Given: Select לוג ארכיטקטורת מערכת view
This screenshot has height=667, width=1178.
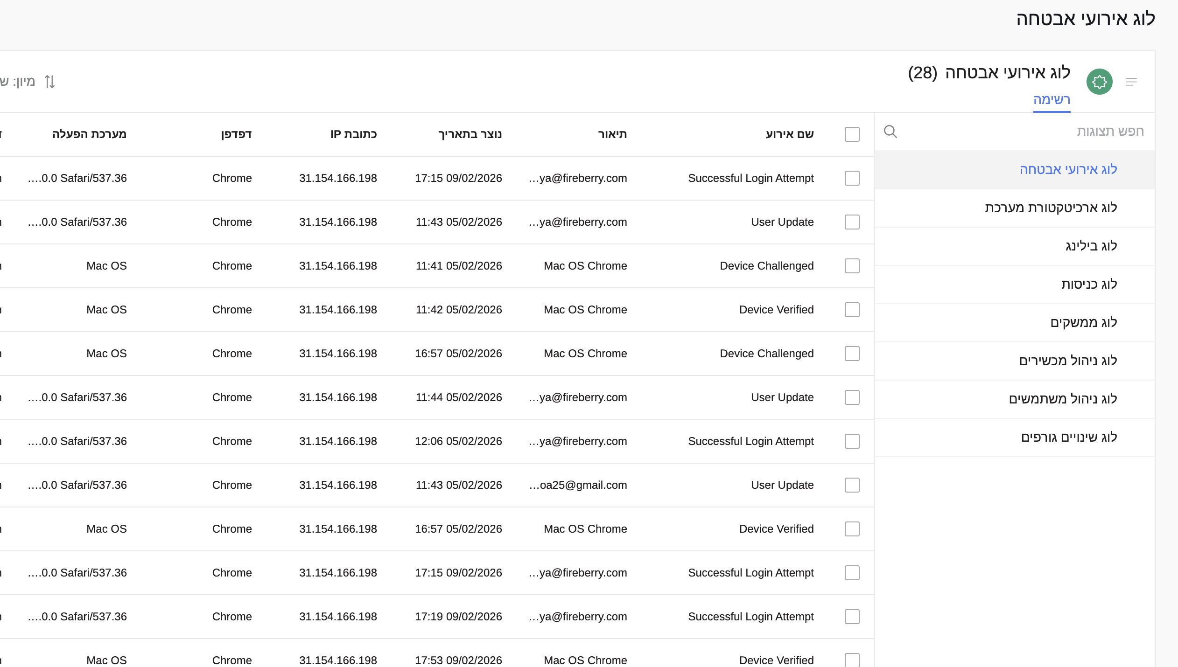Looking at the screenshot, I should click(x=1051, y=208).
